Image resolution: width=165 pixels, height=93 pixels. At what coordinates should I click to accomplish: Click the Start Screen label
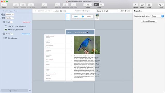(26, 34)
